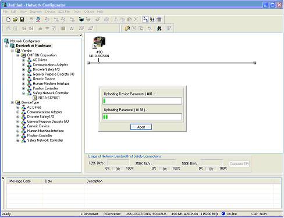Select NE1A-SCPU01 in the hardware tree
This screenshot has width=284, height=218.
click(x=49, y=98)
